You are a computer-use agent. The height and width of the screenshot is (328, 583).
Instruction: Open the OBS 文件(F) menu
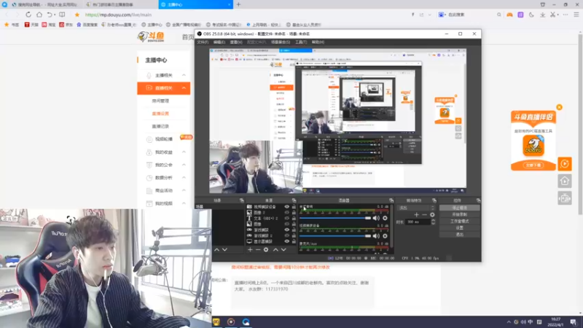(203, 42)
